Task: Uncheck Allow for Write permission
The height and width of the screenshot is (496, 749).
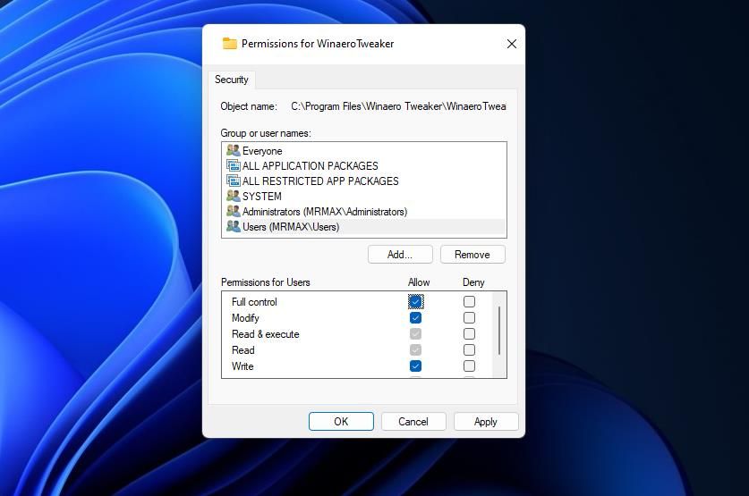Action: (415, 366)
